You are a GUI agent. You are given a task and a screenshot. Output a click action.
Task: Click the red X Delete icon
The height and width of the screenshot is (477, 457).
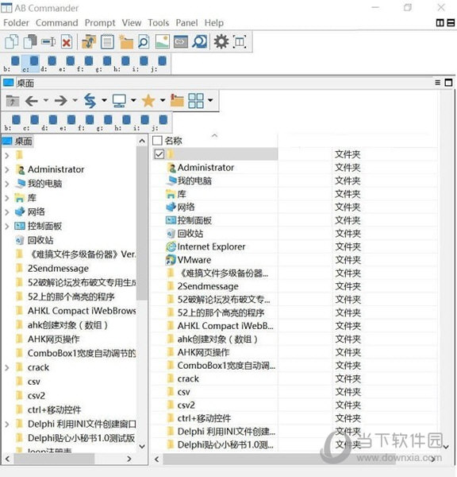[x=67, y=41]
